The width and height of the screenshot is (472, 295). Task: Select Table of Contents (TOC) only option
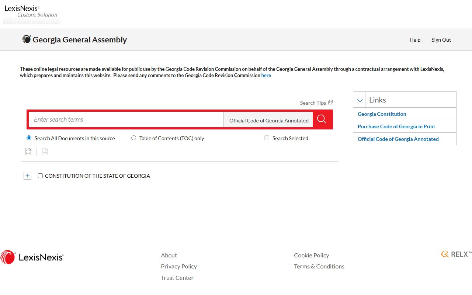coord(133,138)
